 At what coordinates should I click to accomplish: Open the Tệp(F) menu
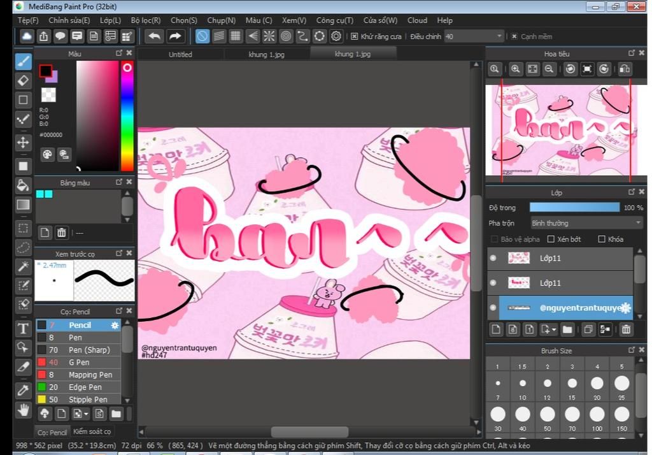point(28,20)
